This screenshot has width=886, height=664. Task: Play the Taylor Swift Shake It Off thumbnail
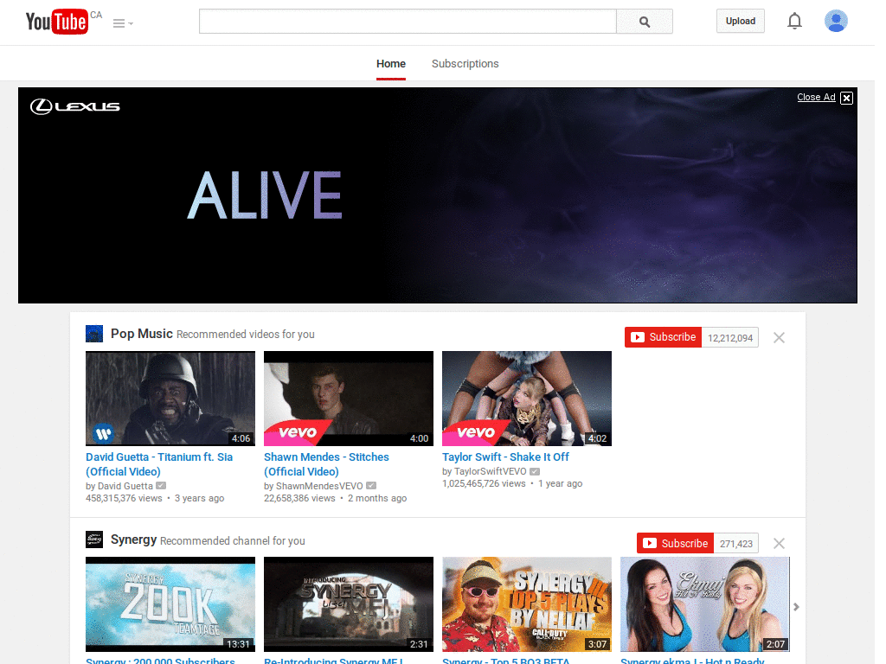pyautogui.click(x=527, y=399)
